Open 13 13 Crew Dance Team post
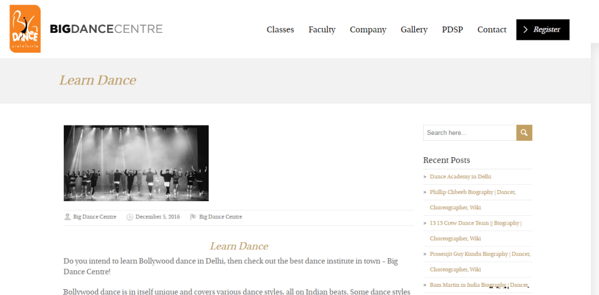The height and width of the screenshot is (295, 599). click(475, 223)
